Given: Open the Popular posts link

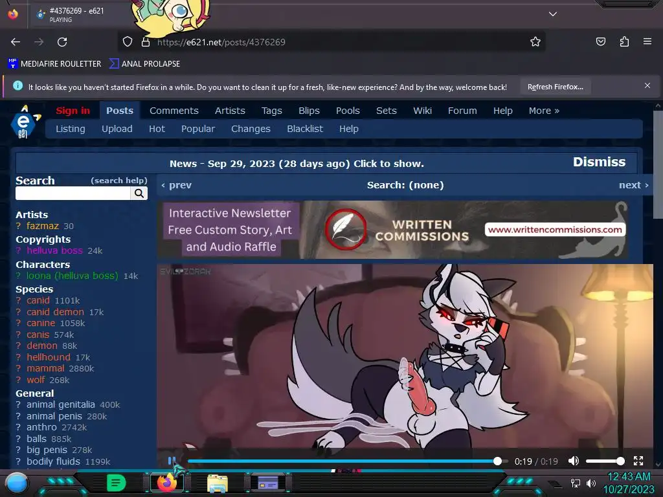Looking at the screenshot, I should [198, 129].
